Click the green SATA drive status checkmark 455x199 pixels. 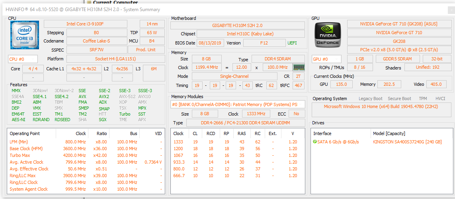[x=315, y=142]
